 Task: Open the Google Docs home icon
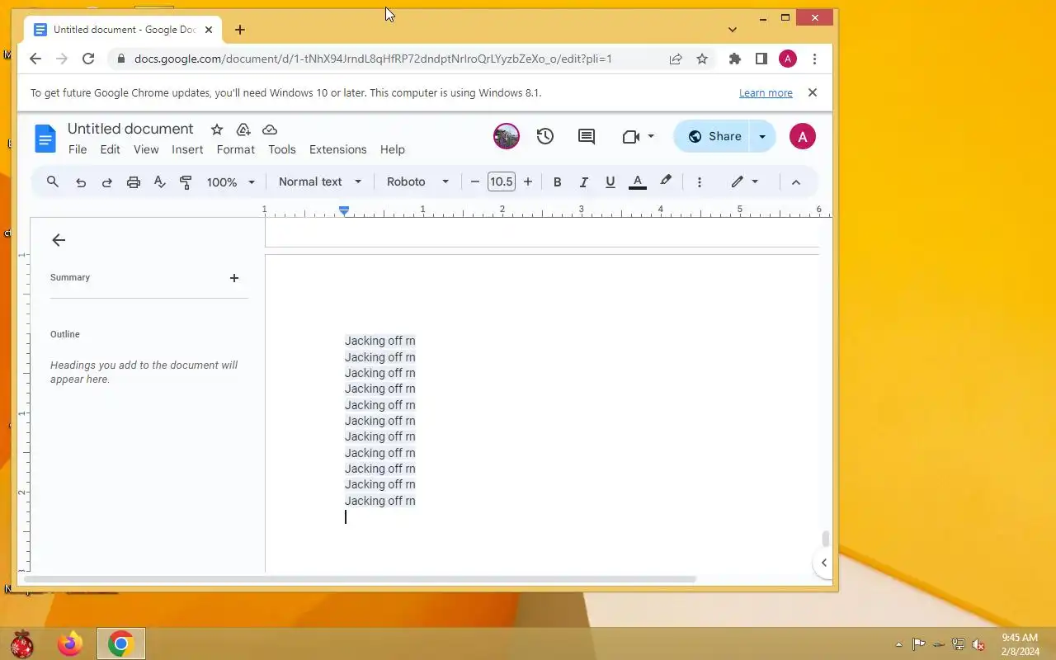point(45,139)
